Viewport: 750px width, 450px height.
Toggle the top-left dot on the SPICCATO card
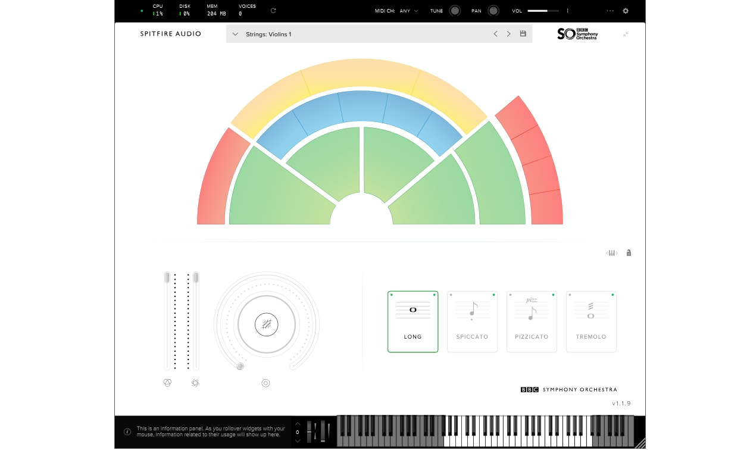pos(451,295)
